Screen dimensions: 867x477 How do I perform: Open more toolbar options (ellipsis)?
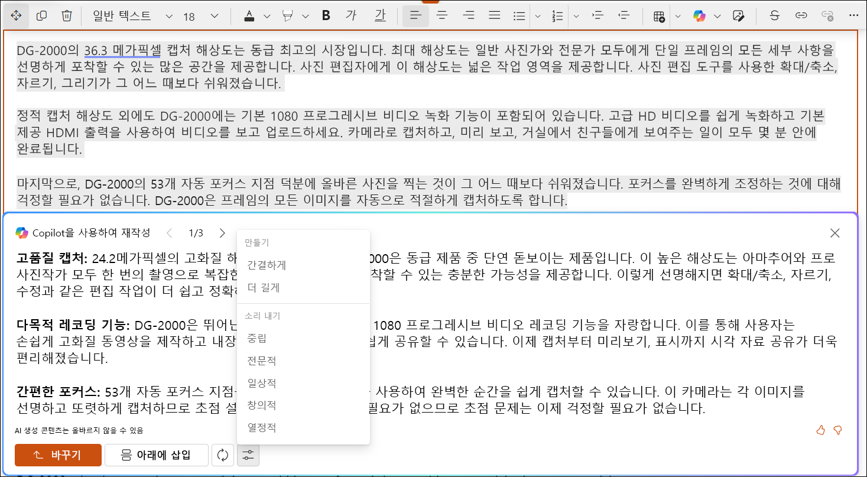(x=853, y=16)
